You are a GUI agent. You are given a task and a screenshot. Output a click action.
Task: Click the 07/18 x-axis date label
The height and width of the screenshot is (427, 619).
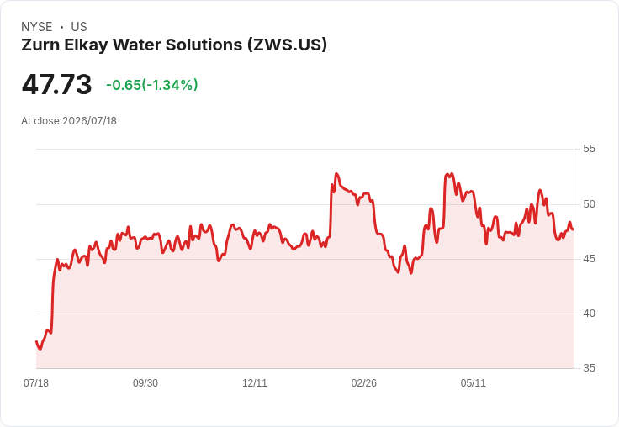click(x=36, y=382)
